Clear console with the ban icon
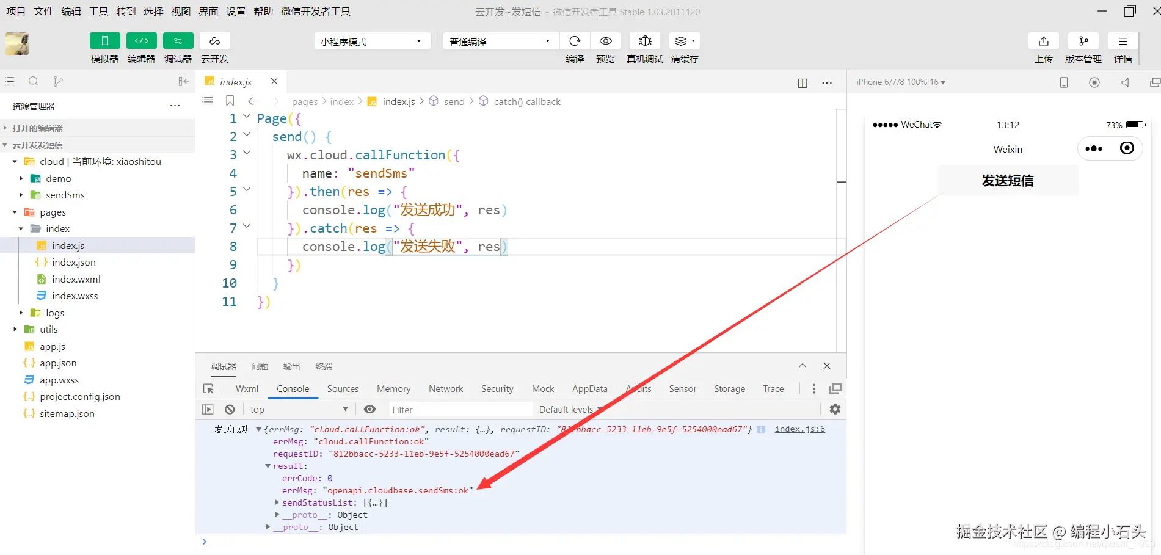Screen dimensions: 1161x555 click(x=230, y=410)
